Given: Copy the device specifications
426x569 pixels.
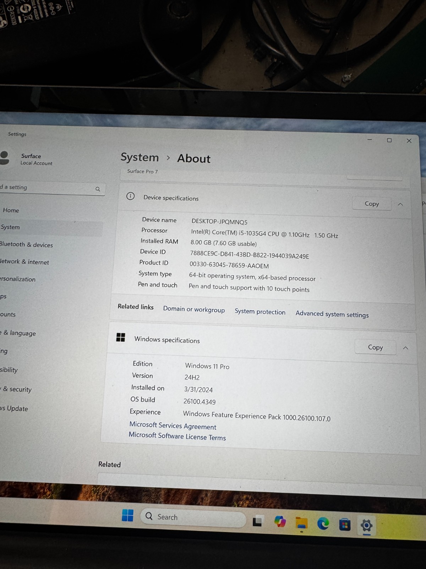Looking at the screenshot, I should [x=372, y=204].
